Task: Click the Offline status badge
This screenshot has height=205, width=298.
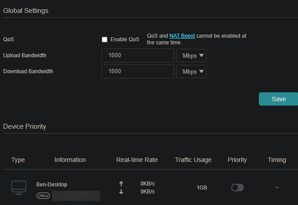Action: click(43, 196)
